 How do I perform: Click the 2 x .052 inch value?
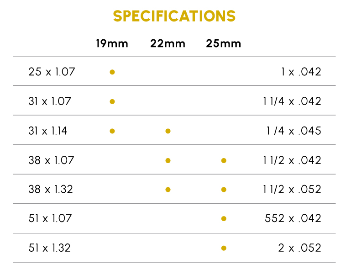pyautogui.click(x=299, y=248)
